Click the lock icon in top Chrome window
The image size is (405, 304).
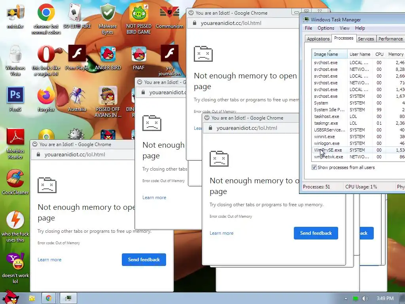point(195,23)
